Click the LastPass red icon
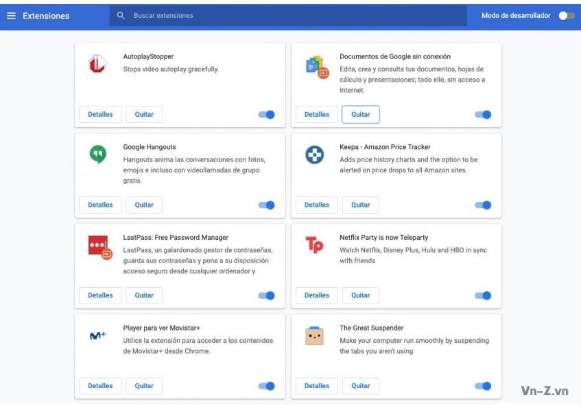Screen dimensions: 581x406 pos(100,247)
